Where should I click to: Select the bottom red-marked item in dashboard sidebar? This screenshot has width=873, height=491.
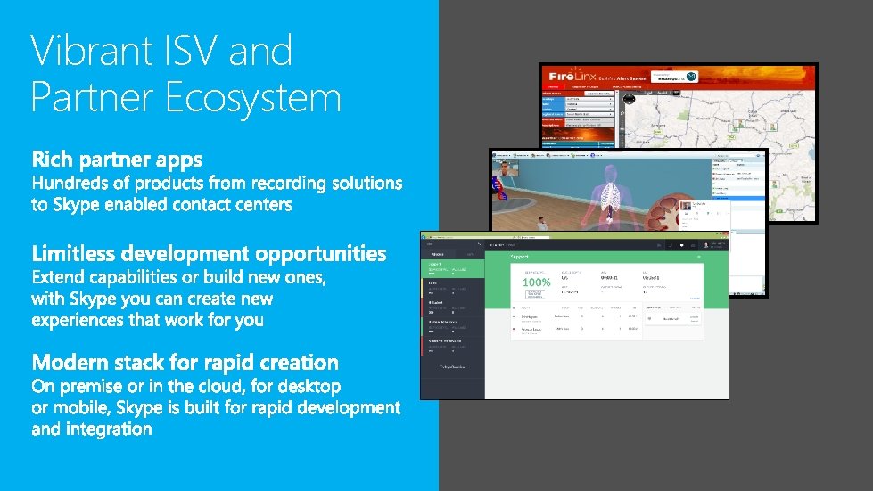(x=453, y=346)
